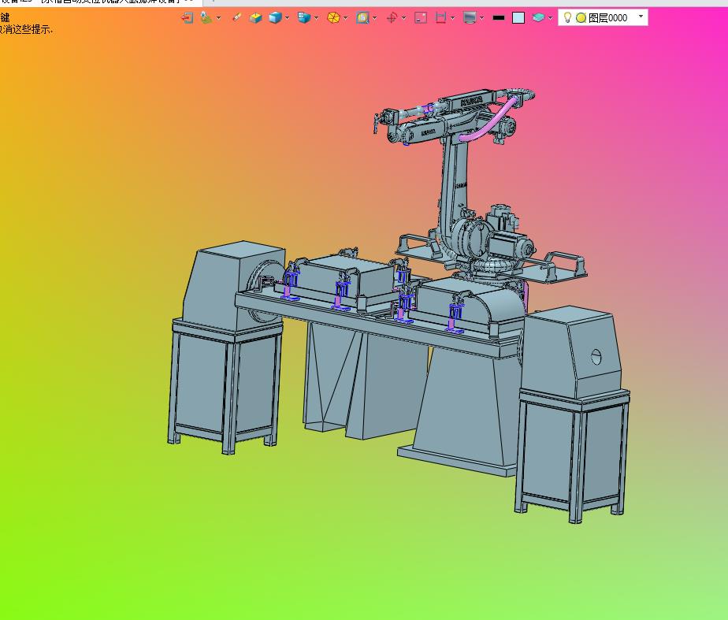728x620 pixels.
Task: Expand dropdown arrow beside the layers stack icon
Action: pyautogui.click(x=550, y=17)
